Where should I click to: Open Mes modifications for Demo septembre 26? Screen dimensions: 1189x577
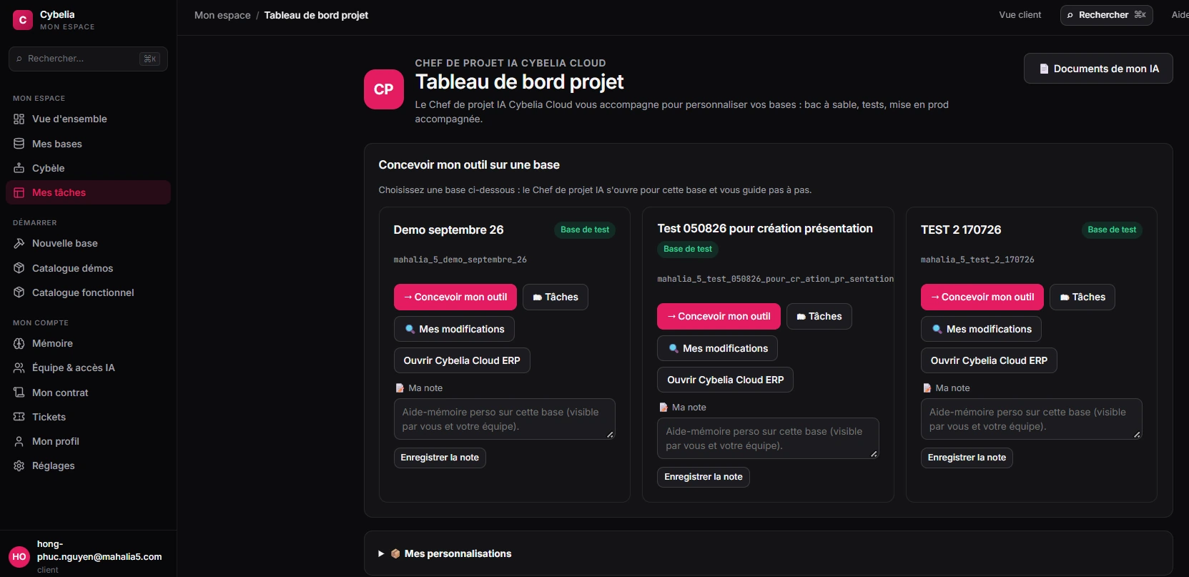tap(454, 329)
